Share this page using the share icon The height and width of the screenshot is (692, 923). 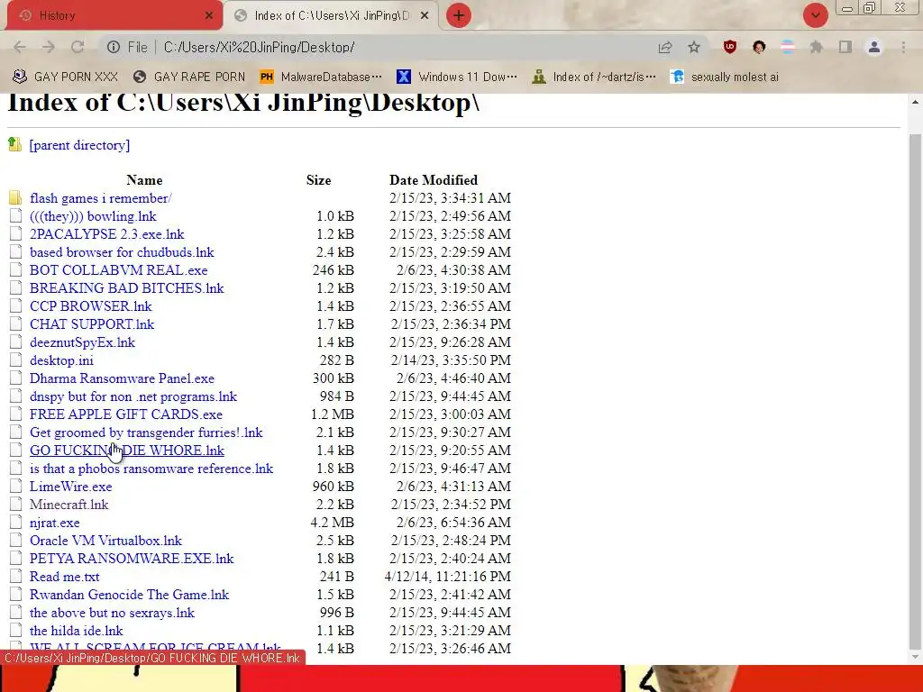[x=665, y=47]
